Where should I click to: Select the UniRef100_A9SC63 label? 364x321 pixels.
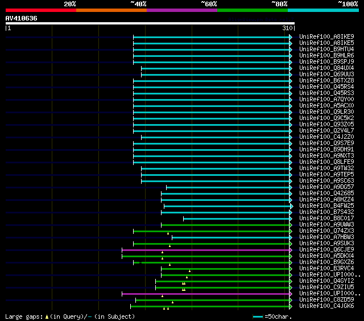pos(326,181)
